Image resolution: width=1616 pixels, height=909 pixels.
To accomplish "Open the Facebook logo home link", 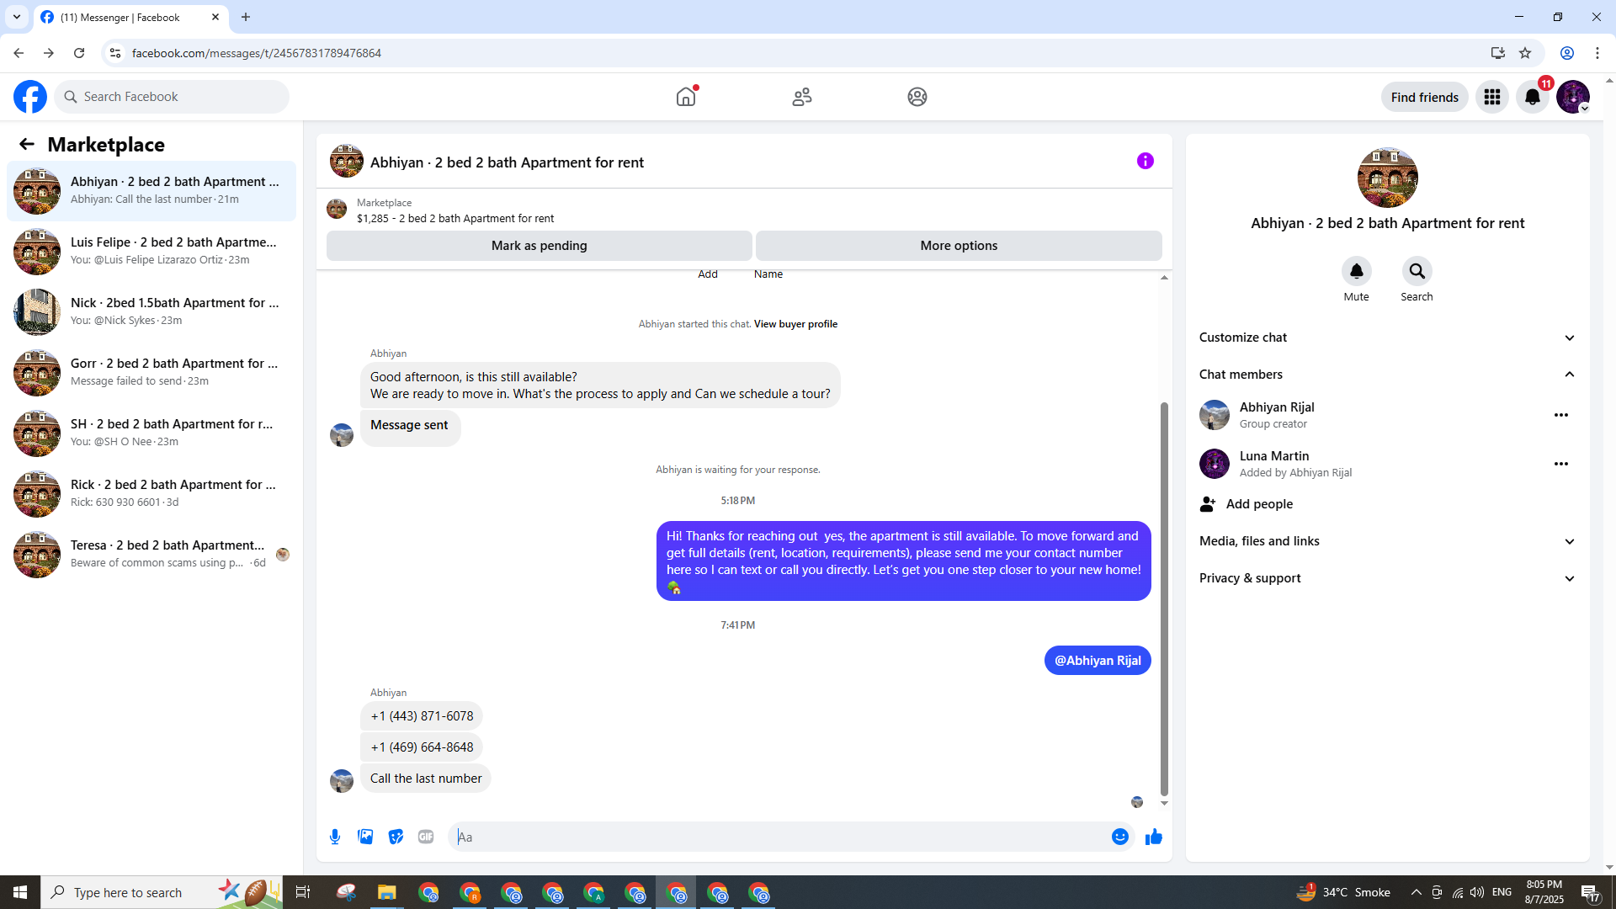I will (30, 97).
